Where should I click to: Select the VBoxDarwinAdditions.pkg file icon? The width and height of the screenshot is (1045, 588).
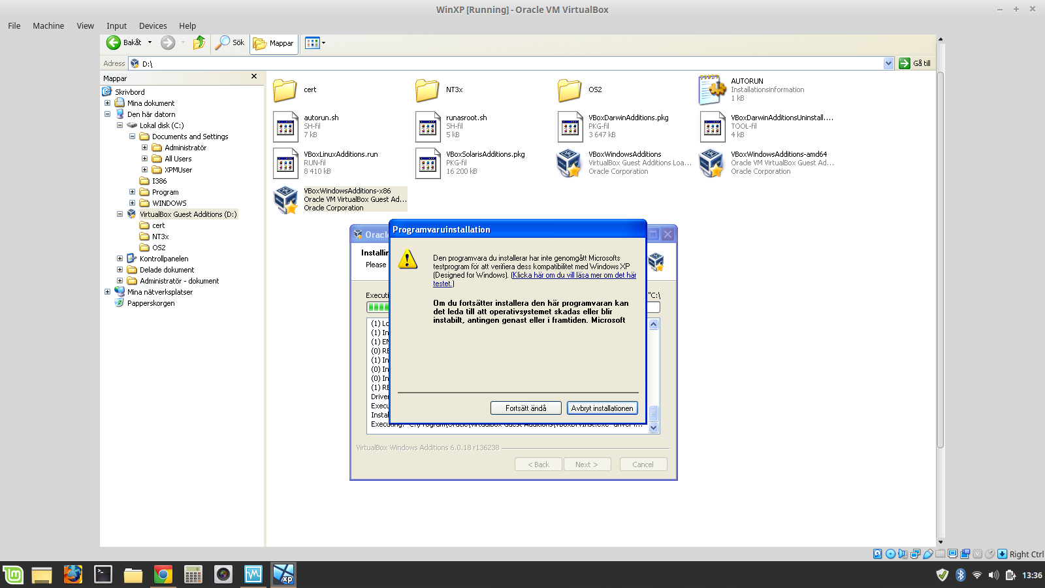pyautogui.click(x=570, y=127)
